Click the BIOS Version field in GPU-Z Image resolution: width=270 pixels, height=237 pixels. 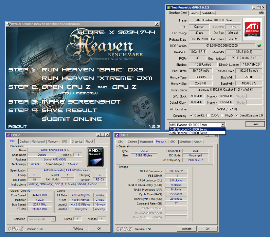point(222,45)
